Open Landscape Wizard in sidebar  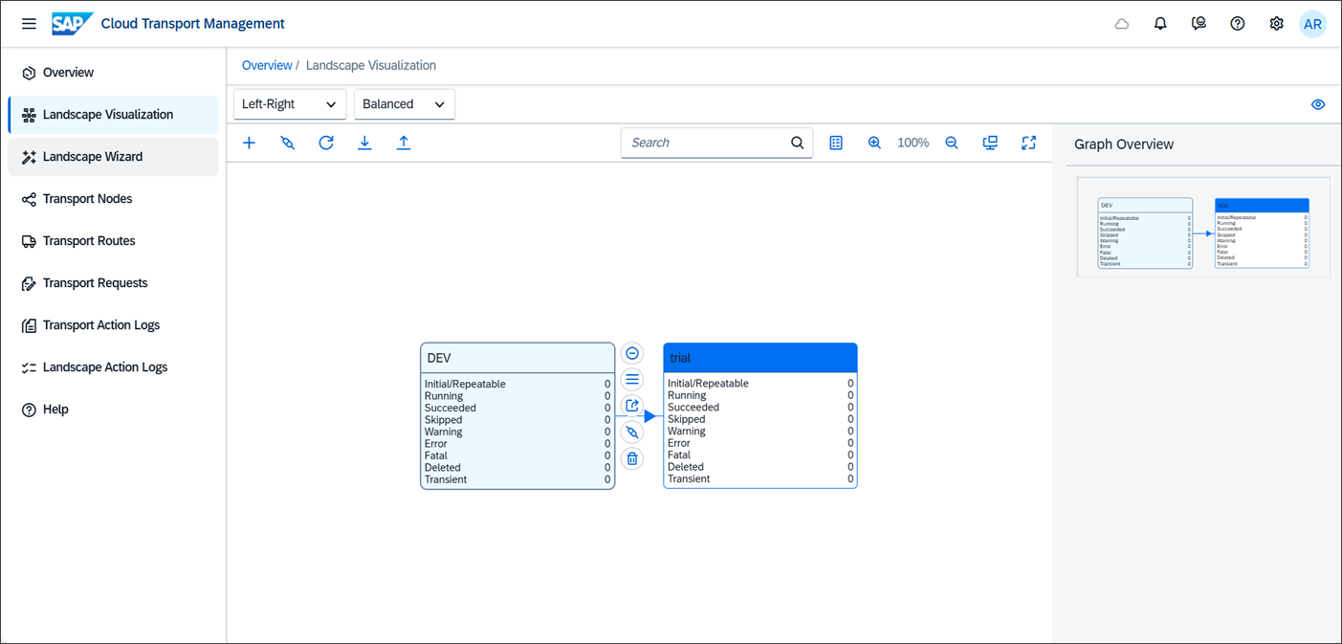(x=113, y=157)
